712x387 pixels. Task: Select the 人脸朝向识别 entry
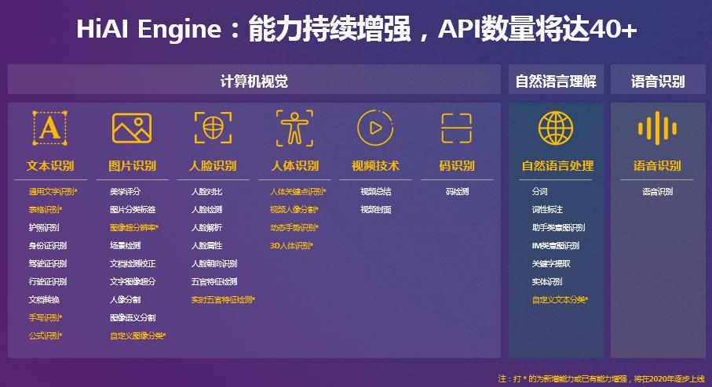point(214,264)
